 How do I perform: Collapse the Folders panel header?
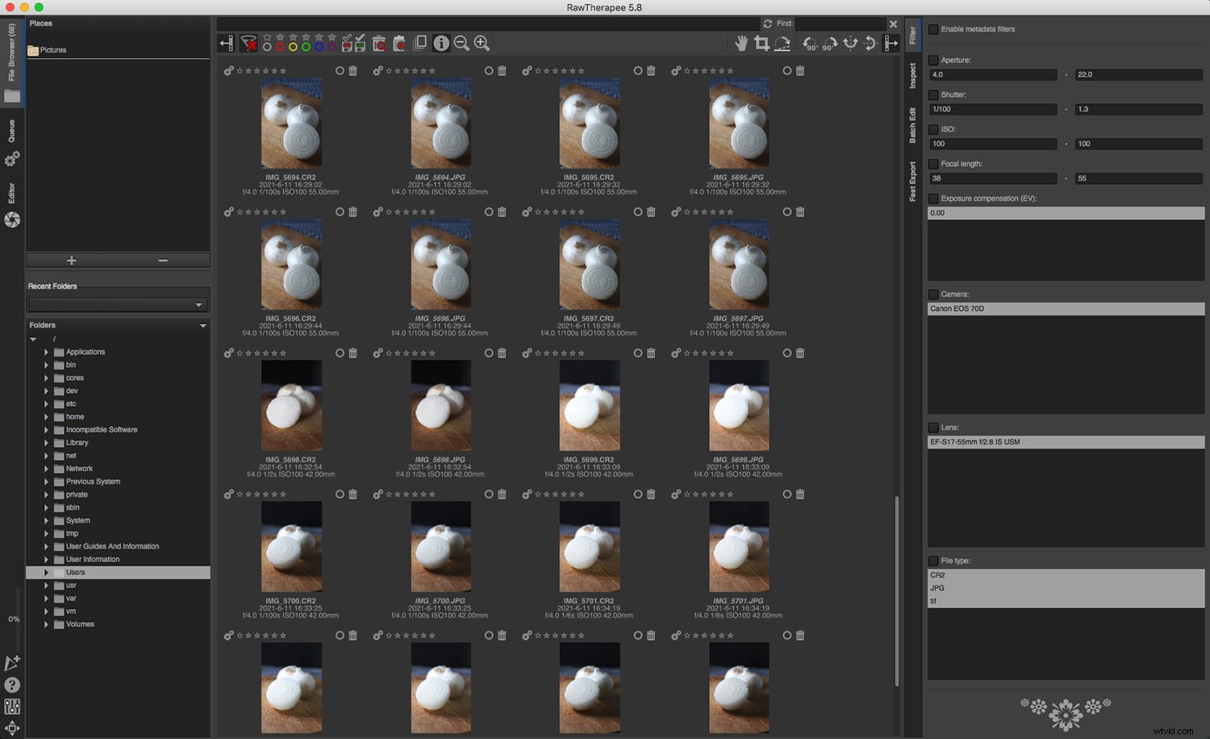point(203,325)
